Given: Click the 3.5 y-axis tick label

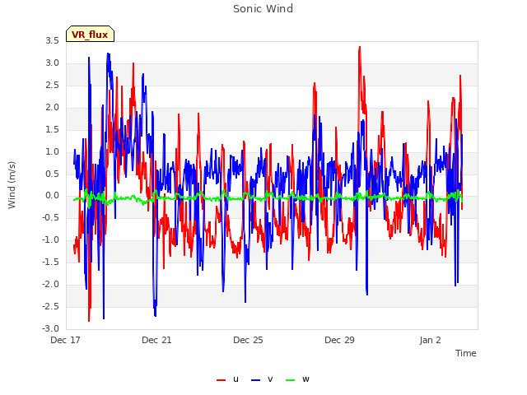Looking at the screenshot, I should point(52,40).
